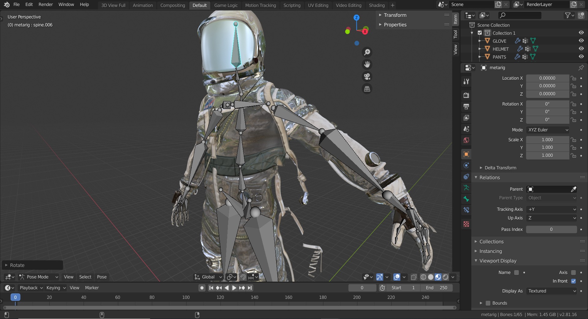Enable wireframe viewport shading
The width and height of the screenshot is (588, 319).
tap(423, 277)
